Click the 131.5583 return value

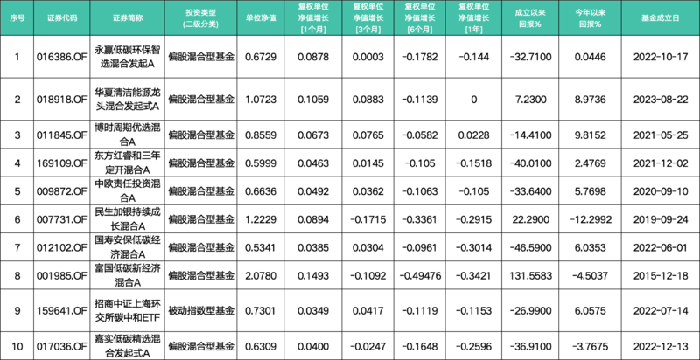530,276
